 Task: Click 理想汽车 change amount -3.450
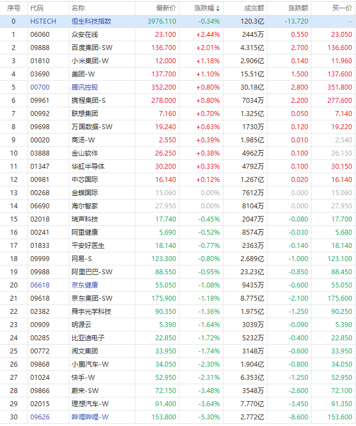pyautogui.click(x=298, y=403)
